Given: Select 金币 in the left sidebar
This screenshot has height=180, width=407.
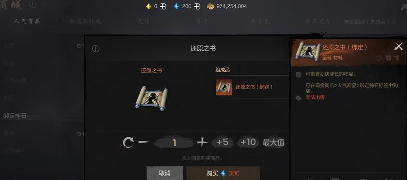Looking at the screenshot, I should click(9, 133).
